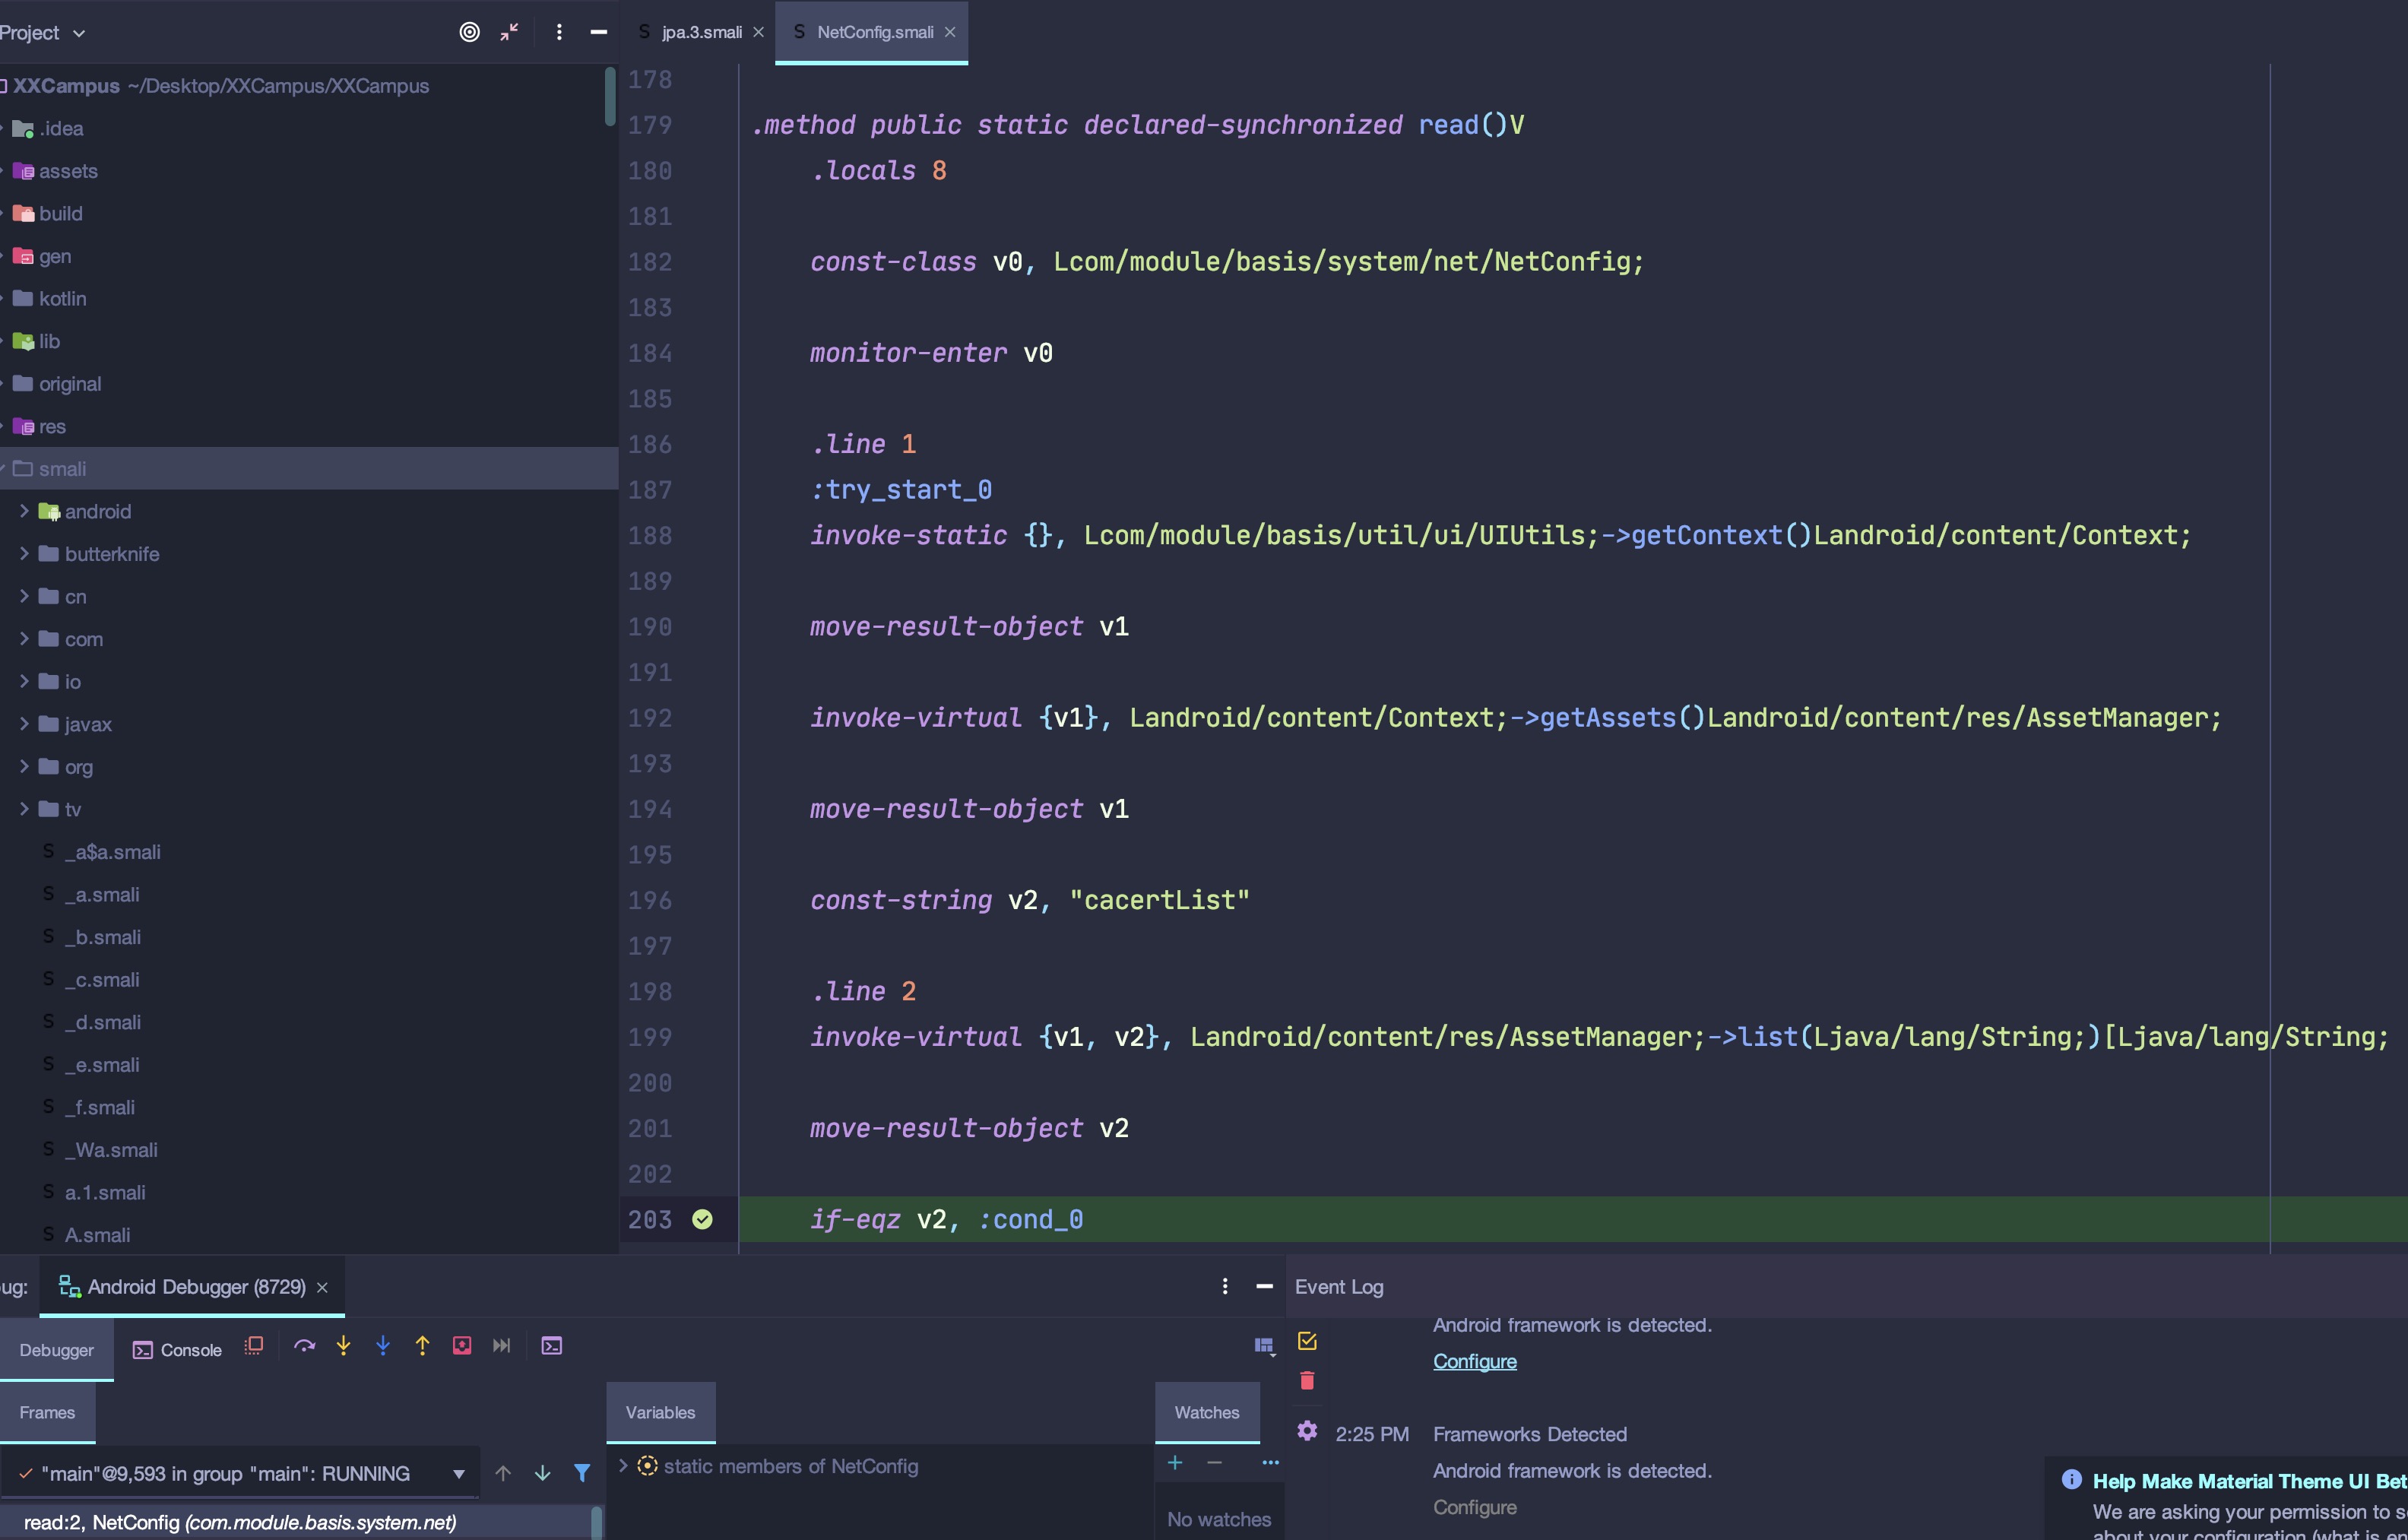Click the Step Out up-arrow icon
Viewport: 2408px width, 1540px height.
pyautogui.click(x=422, y=1346)
